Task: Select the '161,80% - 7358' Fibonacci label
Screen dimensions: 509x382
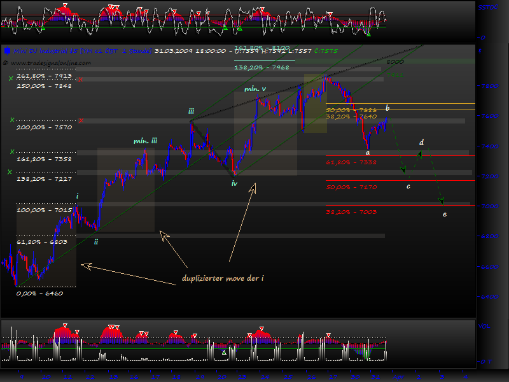Action: 44,159
